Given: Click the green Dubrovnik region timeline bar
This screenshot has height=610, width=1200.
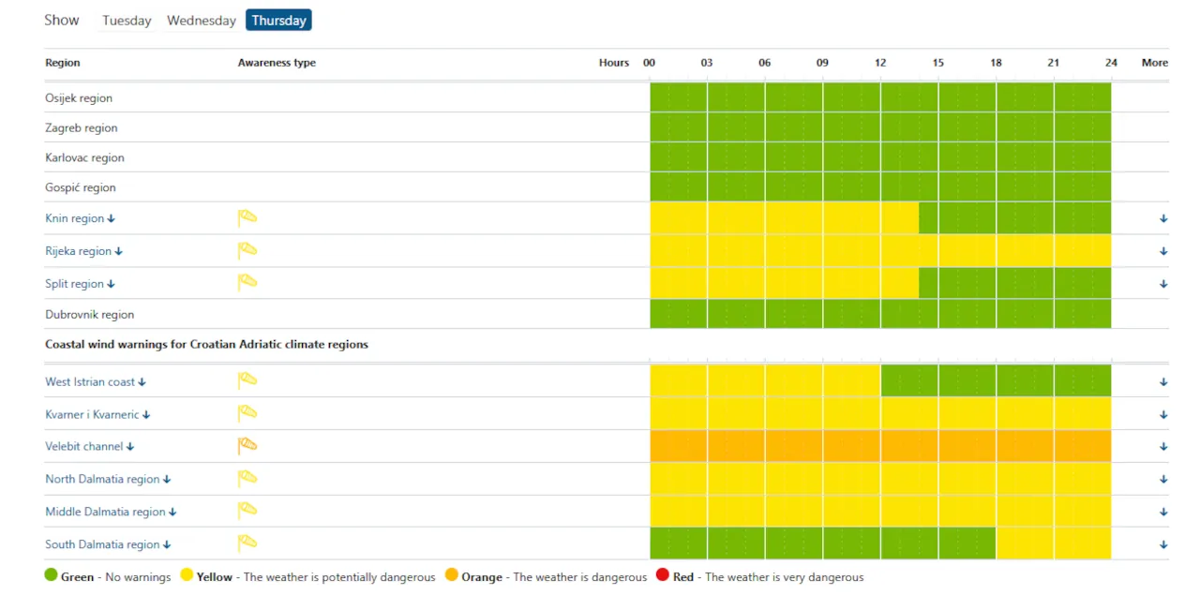Looking at the screenshot, I should point(880,314).
